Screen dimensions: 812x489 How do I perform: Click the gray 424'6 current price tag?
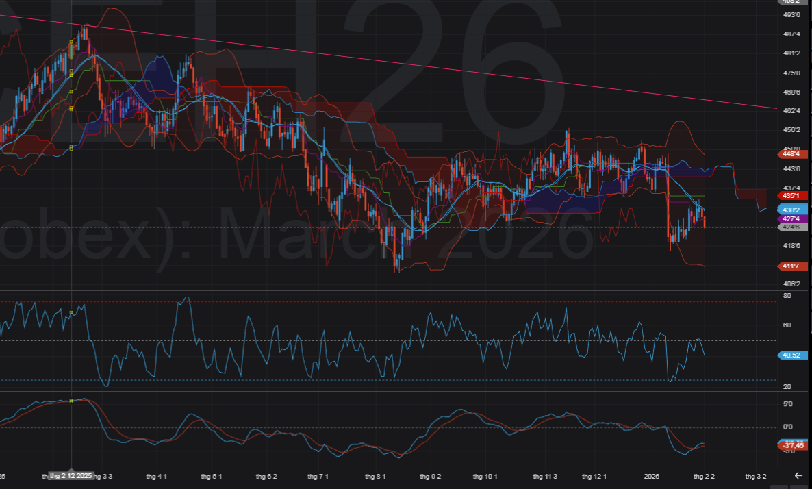coord(793,227)
